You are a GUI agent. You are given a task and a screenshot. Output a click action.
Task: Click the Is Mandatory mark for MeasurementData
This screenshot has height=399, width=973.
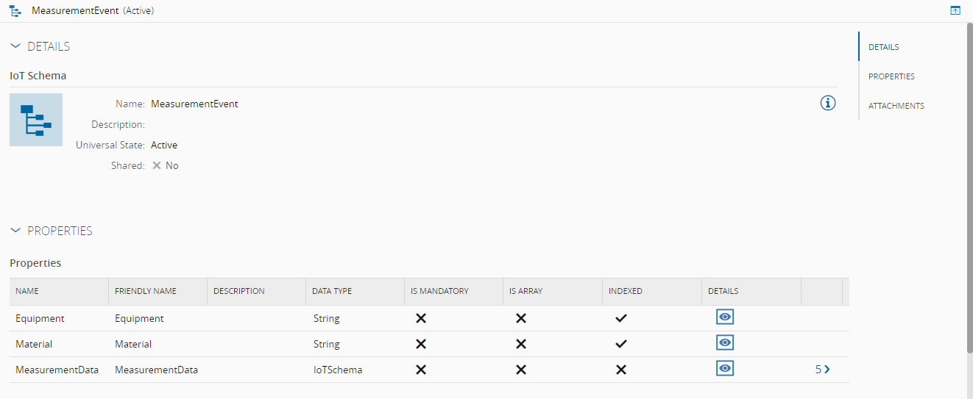(x=421, y=370)
